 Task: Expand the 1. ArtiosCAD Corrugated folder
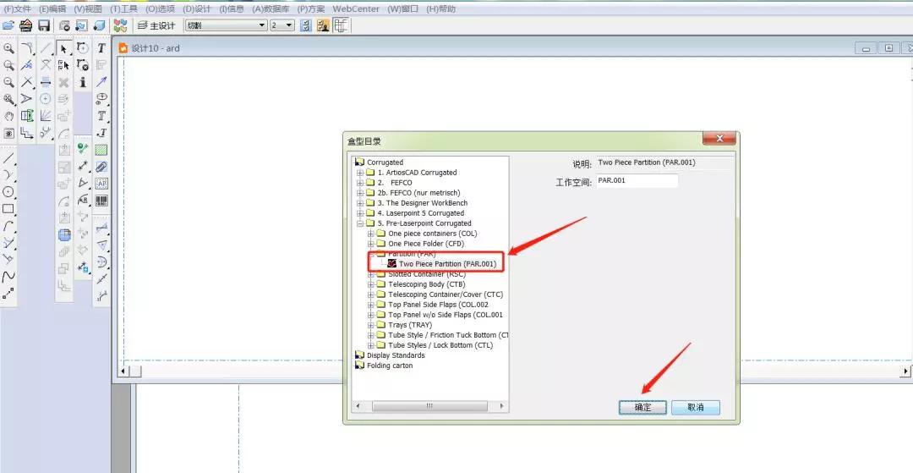(360, 173)
